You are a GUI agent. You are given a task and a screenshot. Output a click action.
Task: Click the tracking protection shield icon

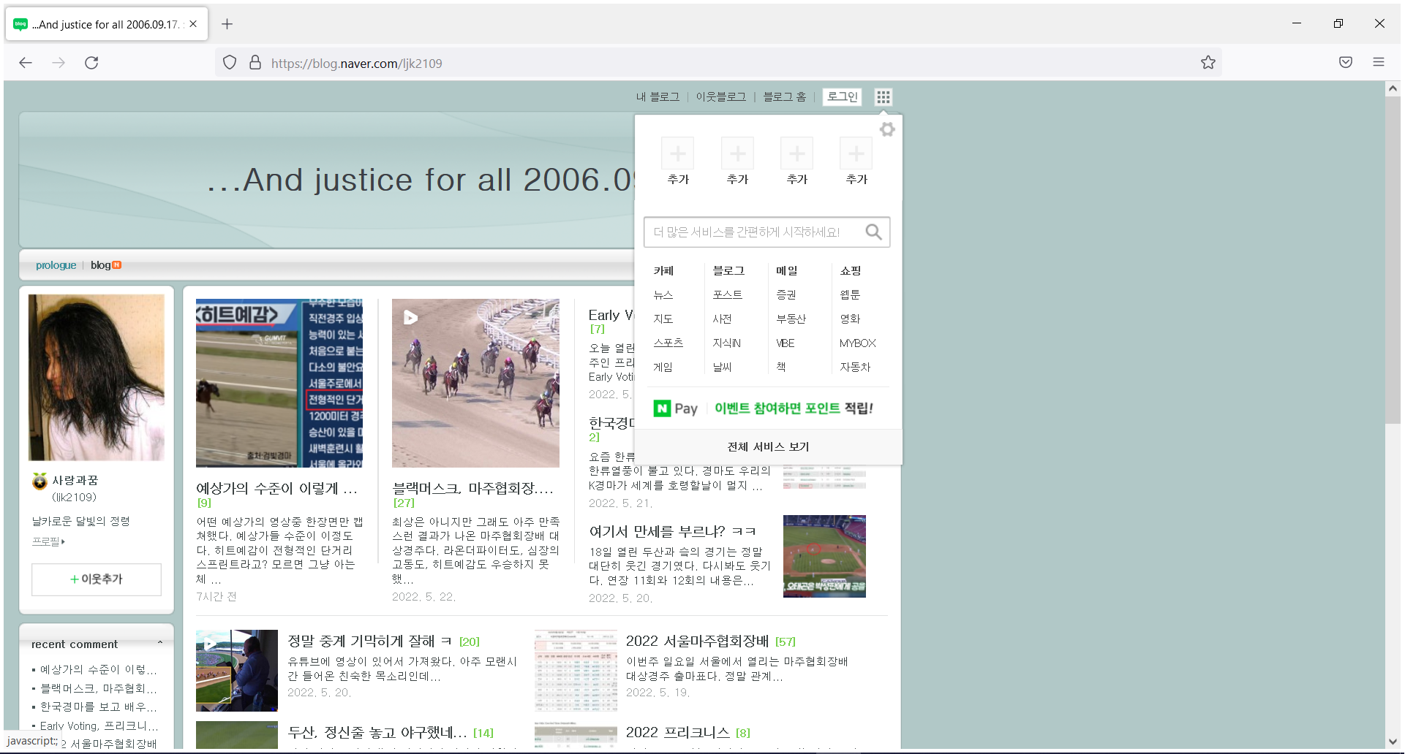[x=229, y=62]
